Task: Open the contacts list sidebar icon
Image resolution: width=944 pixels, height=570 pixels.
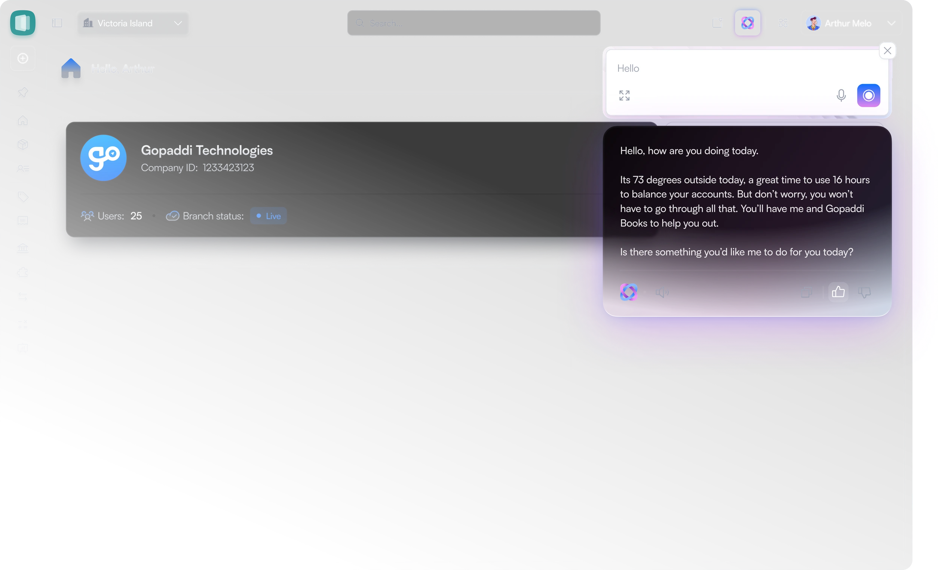Action: (x=22, y=169)
